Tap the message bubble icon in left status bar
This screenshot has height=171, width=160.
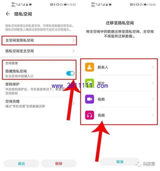pos(30,4)
